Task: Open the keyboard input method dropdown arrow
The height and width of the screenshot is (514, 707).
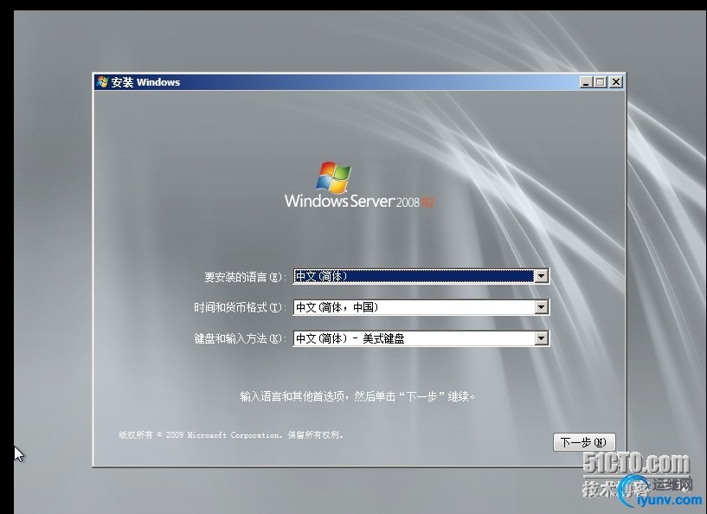Action: (x=541, y=338)
